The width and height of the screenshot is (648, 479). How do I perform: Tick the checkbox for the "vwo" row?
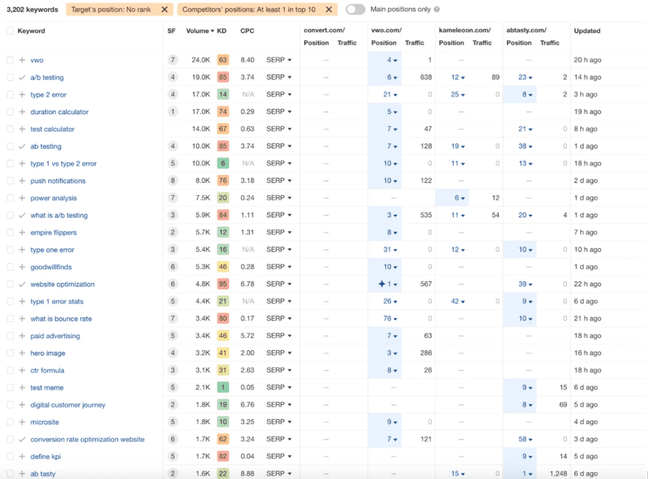tap(10, 60)
